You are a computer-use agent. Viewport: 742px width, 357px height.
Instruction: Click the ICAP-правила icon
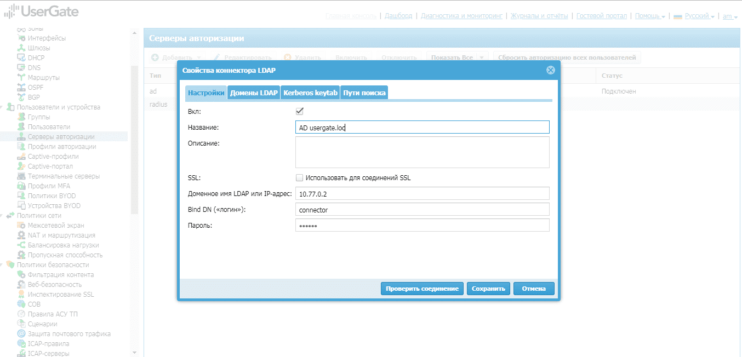21,343
